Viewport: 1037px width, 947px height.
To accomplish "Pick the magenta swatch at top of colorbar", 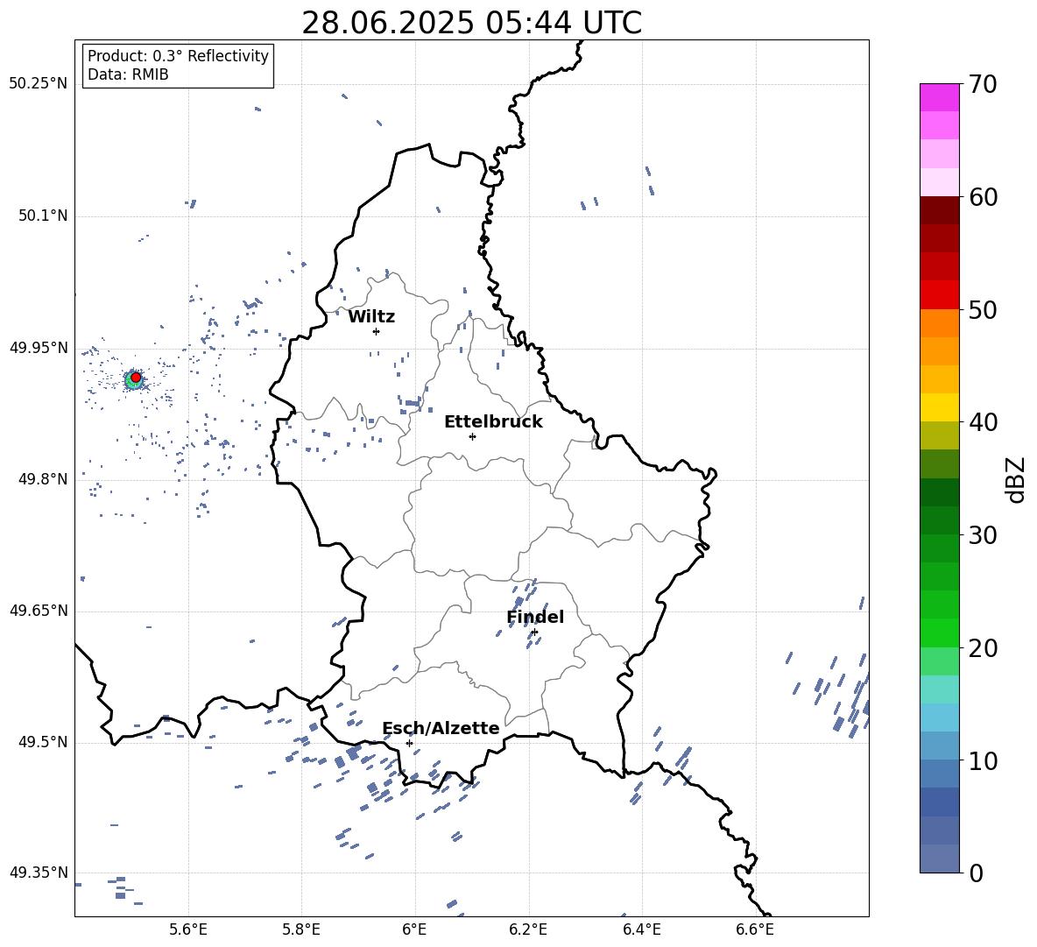I will pyautogui.click(x=940, y=97).
